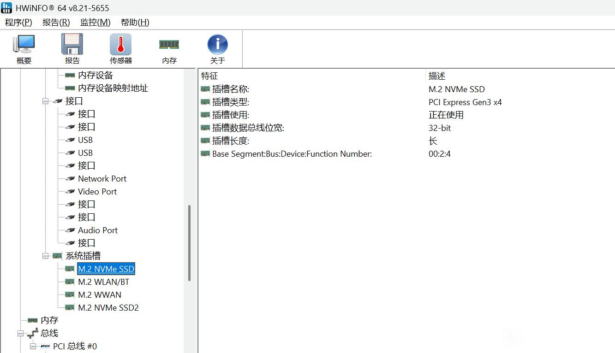Click the bus icon beside 总线
The image size is (615, 353).
coord(33,333)
